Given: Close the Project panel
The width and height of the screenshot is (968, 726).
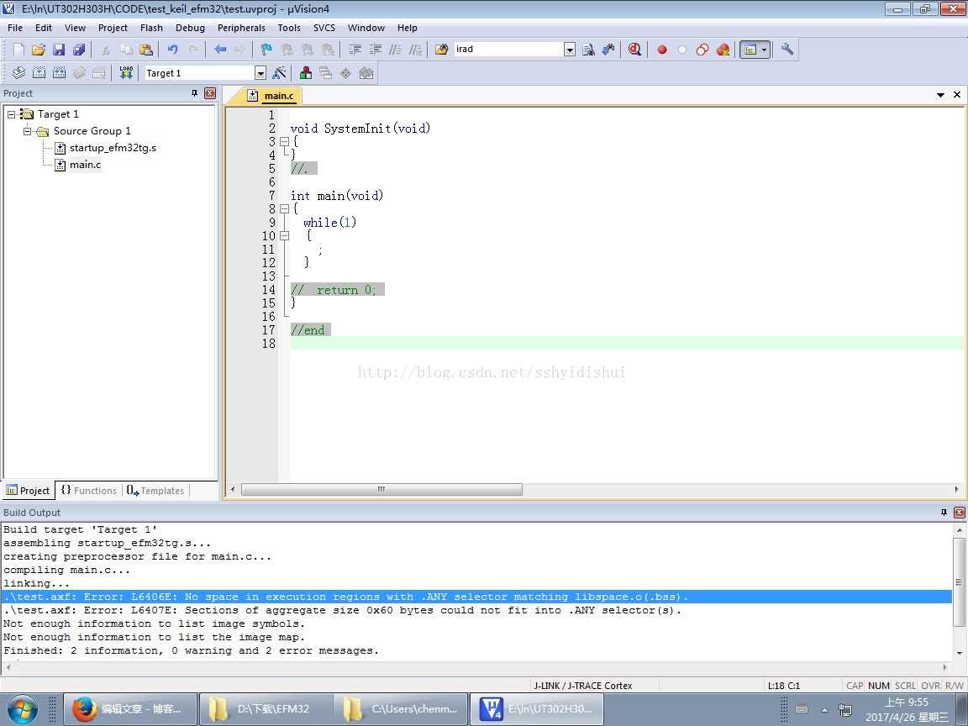Looking at the screenshot, I should pos(210,93).
